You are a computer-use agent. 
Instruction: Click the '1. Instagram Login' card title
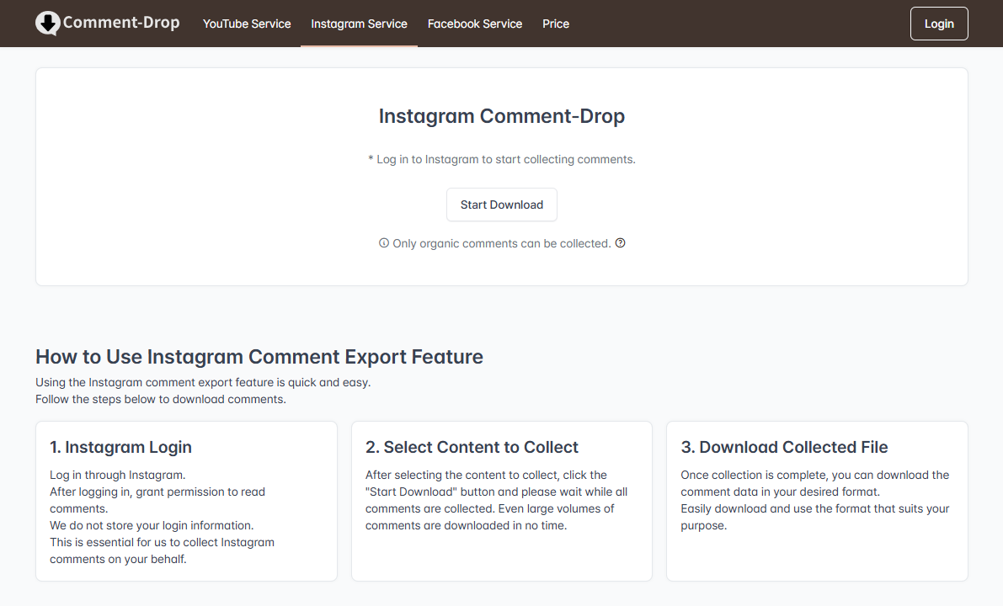121,447
